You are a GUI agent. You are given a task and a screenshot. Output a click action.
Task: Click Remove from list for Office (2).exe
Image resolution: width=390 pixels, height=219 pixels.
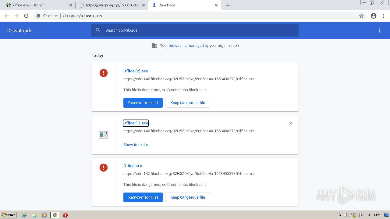click(x=143, y=103)
